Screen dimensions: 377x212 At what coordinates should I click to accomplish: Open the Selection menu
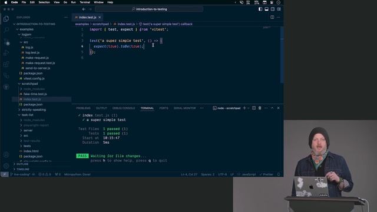(44, 2)
